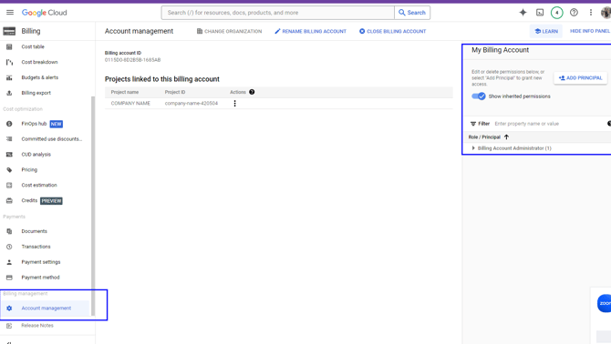Click CLOSE BILLING ACCOUNT button
The width and height of the screenshot is (611, 344).
tap(392, 31)
